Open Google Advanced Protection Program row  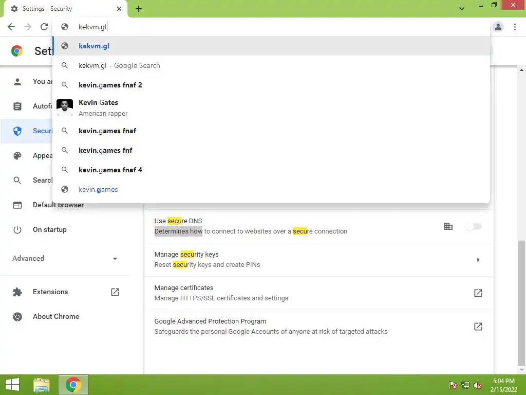click(x=319, y=326)
